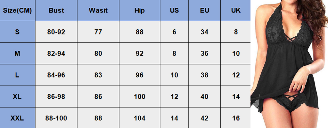Select the EU column header
Image resolution: width=328 pixels, height=128 pixels.
(205, 11)
